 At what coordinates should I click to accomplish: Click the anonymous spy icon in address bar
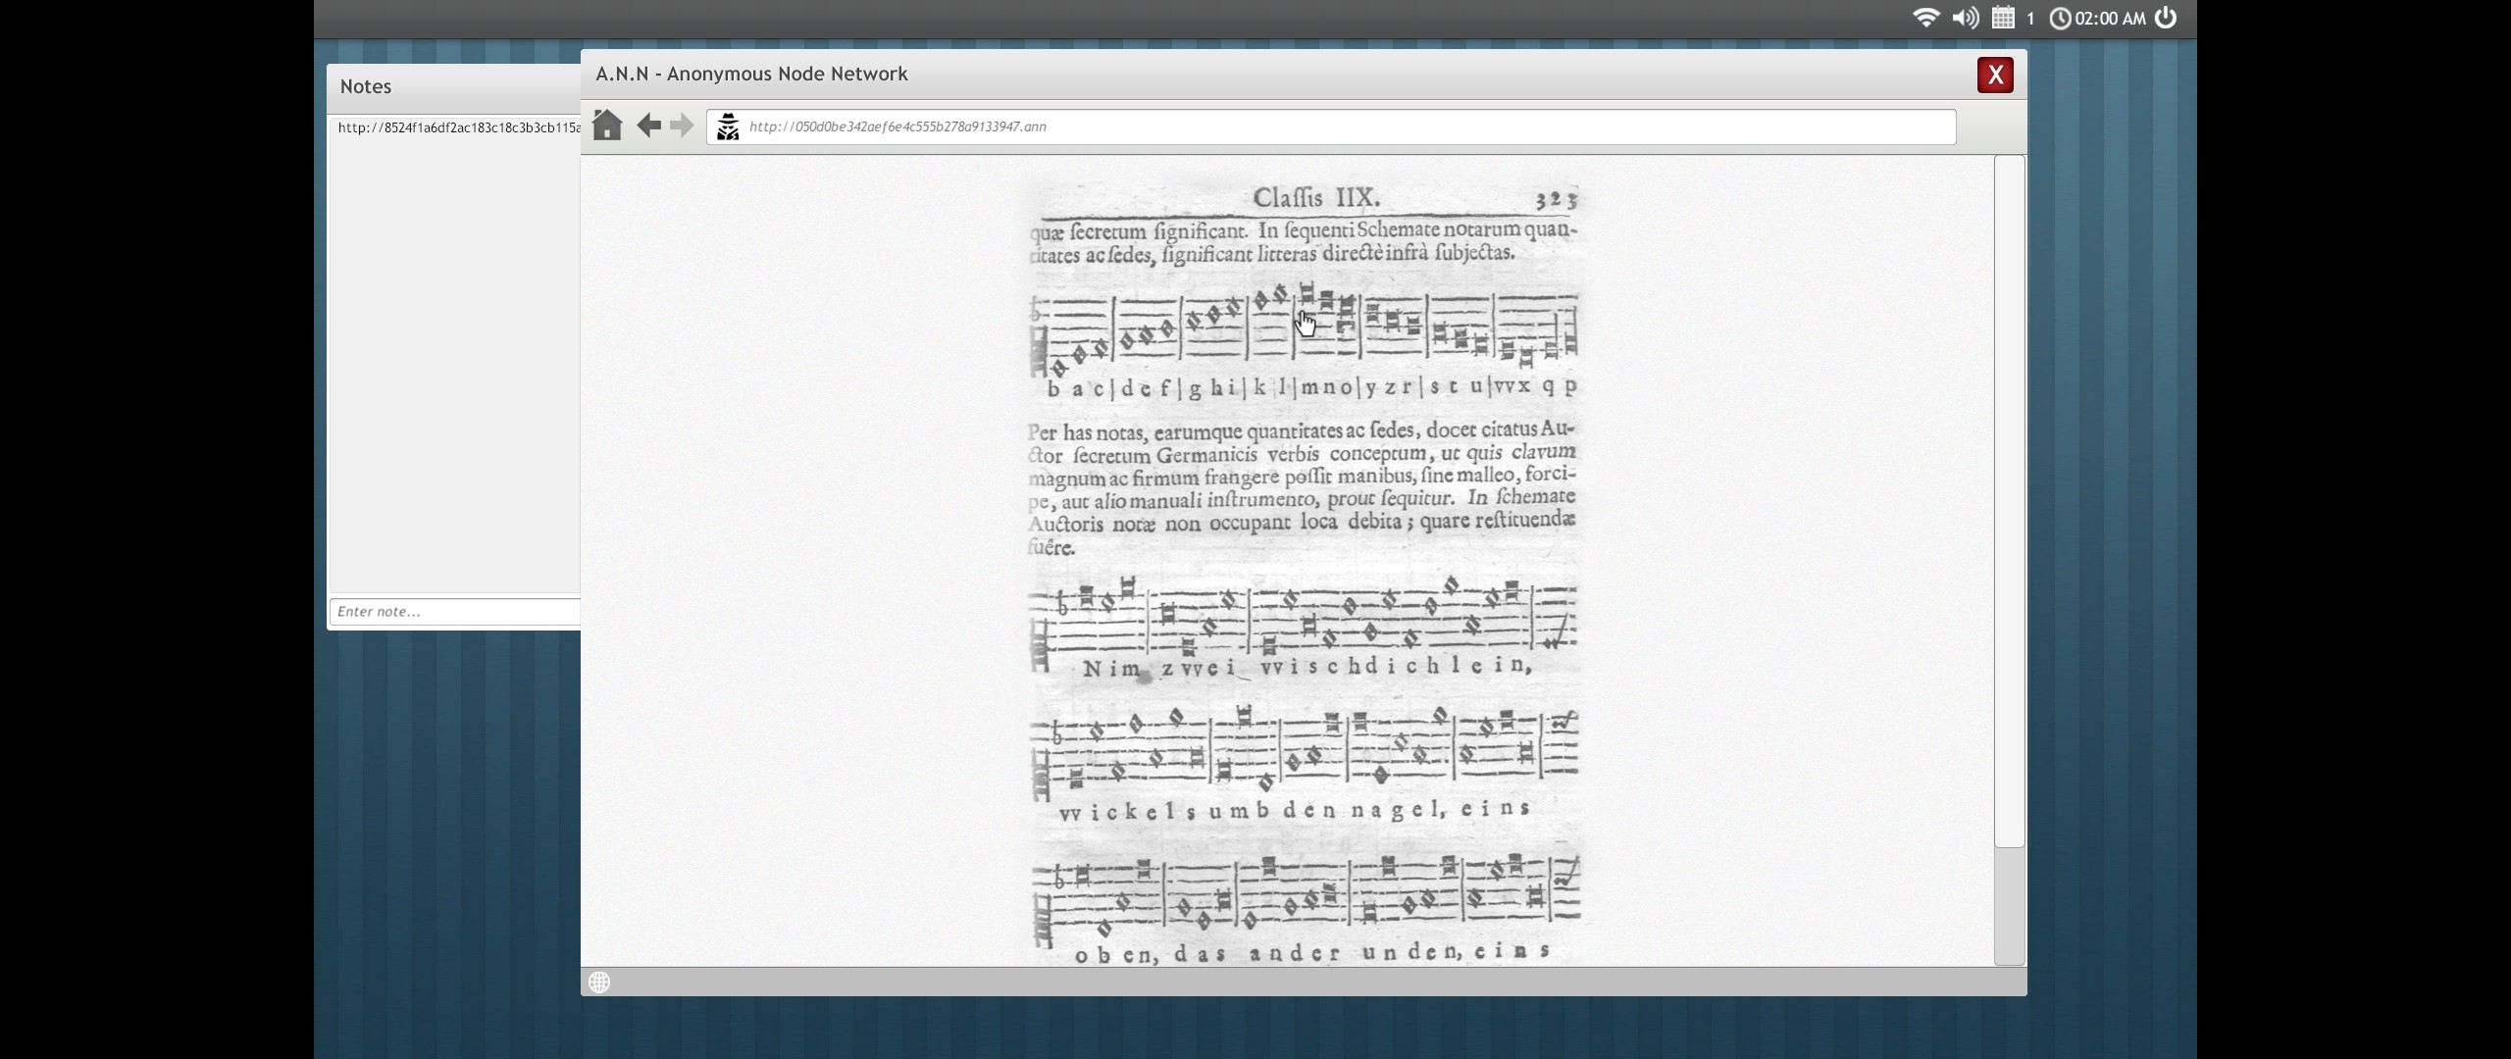728,126
